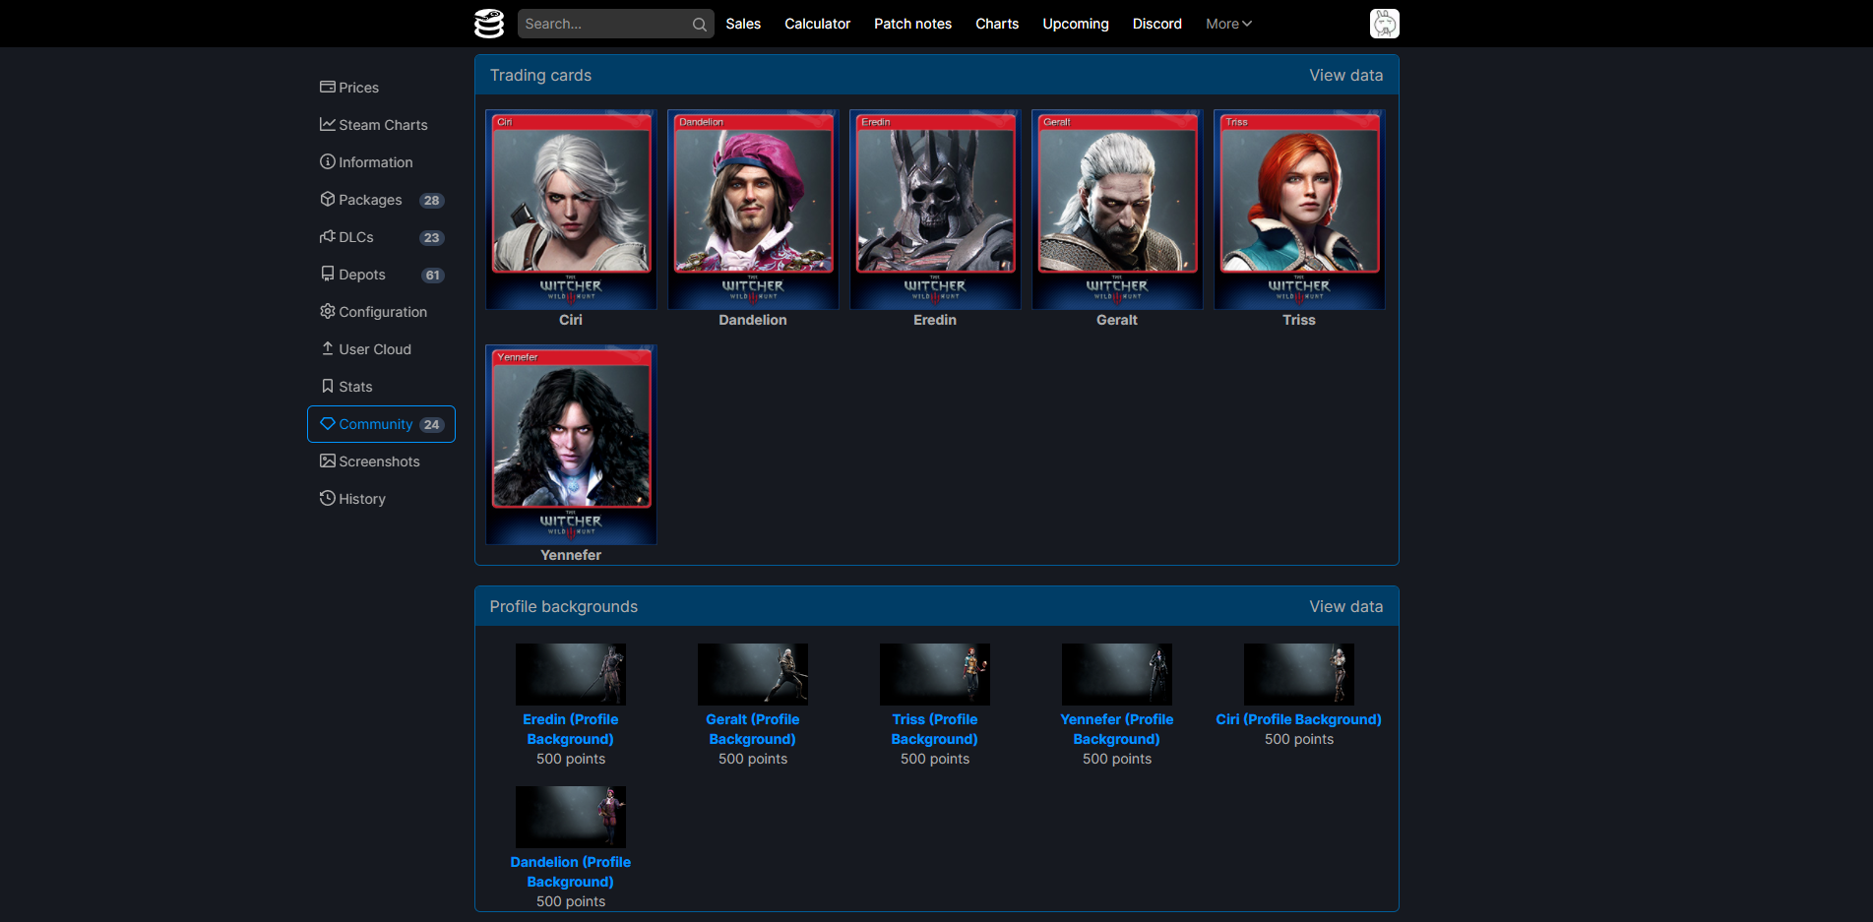Click the DLCs count badge 23
Screen dimensions: 1873x922
431,237
